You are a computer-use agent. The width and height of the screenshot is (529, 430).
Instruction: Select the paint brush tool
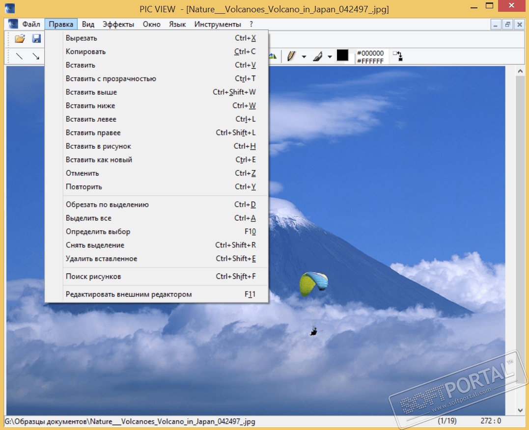click(x=317, y=56)
